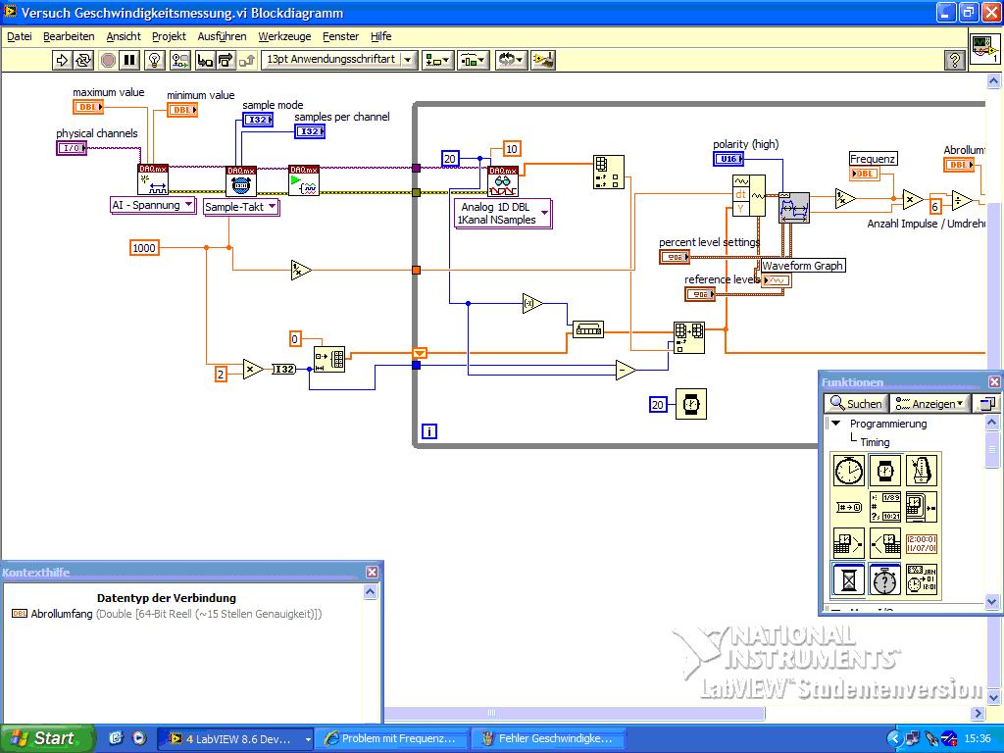The height and width of the screenshot is (753, 1004).
Task: Open the Align Objects dropdown
Action: [x=438, y=60]
